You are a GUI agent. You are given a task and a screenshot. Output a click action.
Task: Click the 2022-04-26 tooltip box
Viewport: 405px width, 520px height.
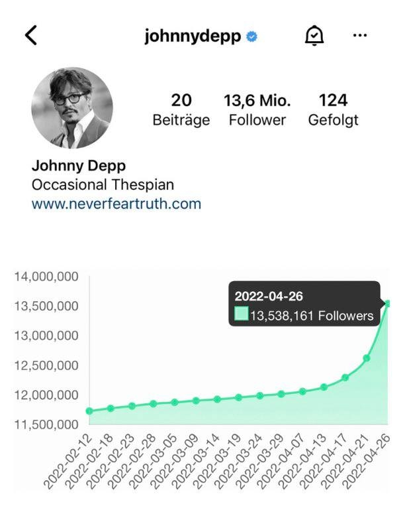(304, 304)
